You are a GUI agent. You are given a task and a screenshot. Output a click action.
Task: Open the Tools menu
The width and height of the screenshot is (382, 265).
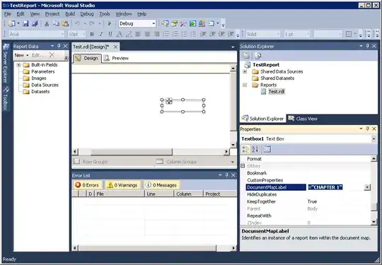(x=105, y=14)
